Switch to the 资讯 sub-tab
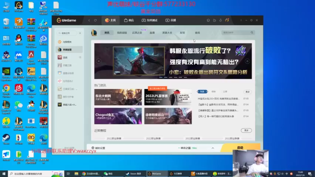The width and height of the screenshot is (315, 177). 107,33
